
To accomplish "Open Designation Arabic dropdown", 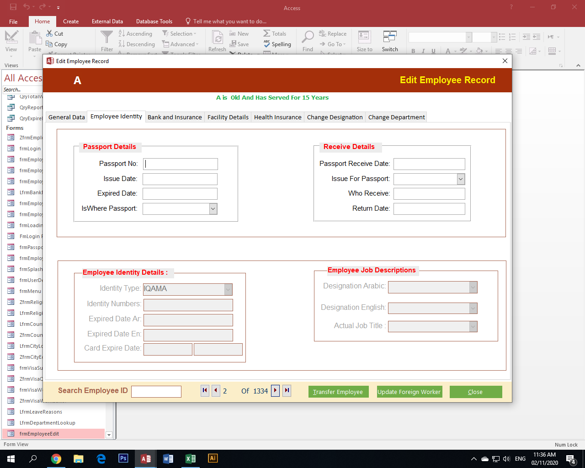I will [x=473, y=287].
